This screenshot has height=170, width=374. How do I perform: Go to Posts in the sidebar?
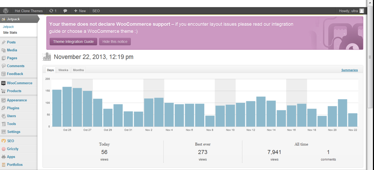pyautogui.click(x=11, y=42)
